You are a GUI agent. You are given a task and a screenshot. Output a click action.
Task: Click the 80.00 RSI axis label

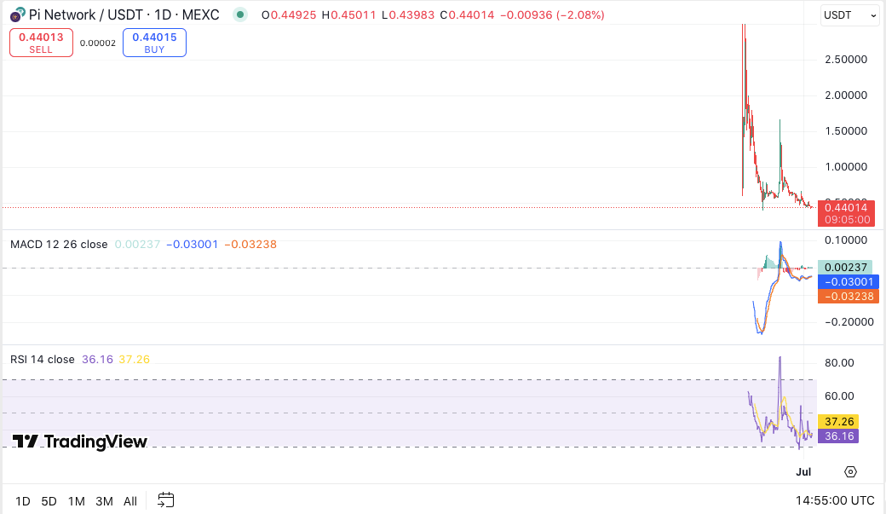839,363
